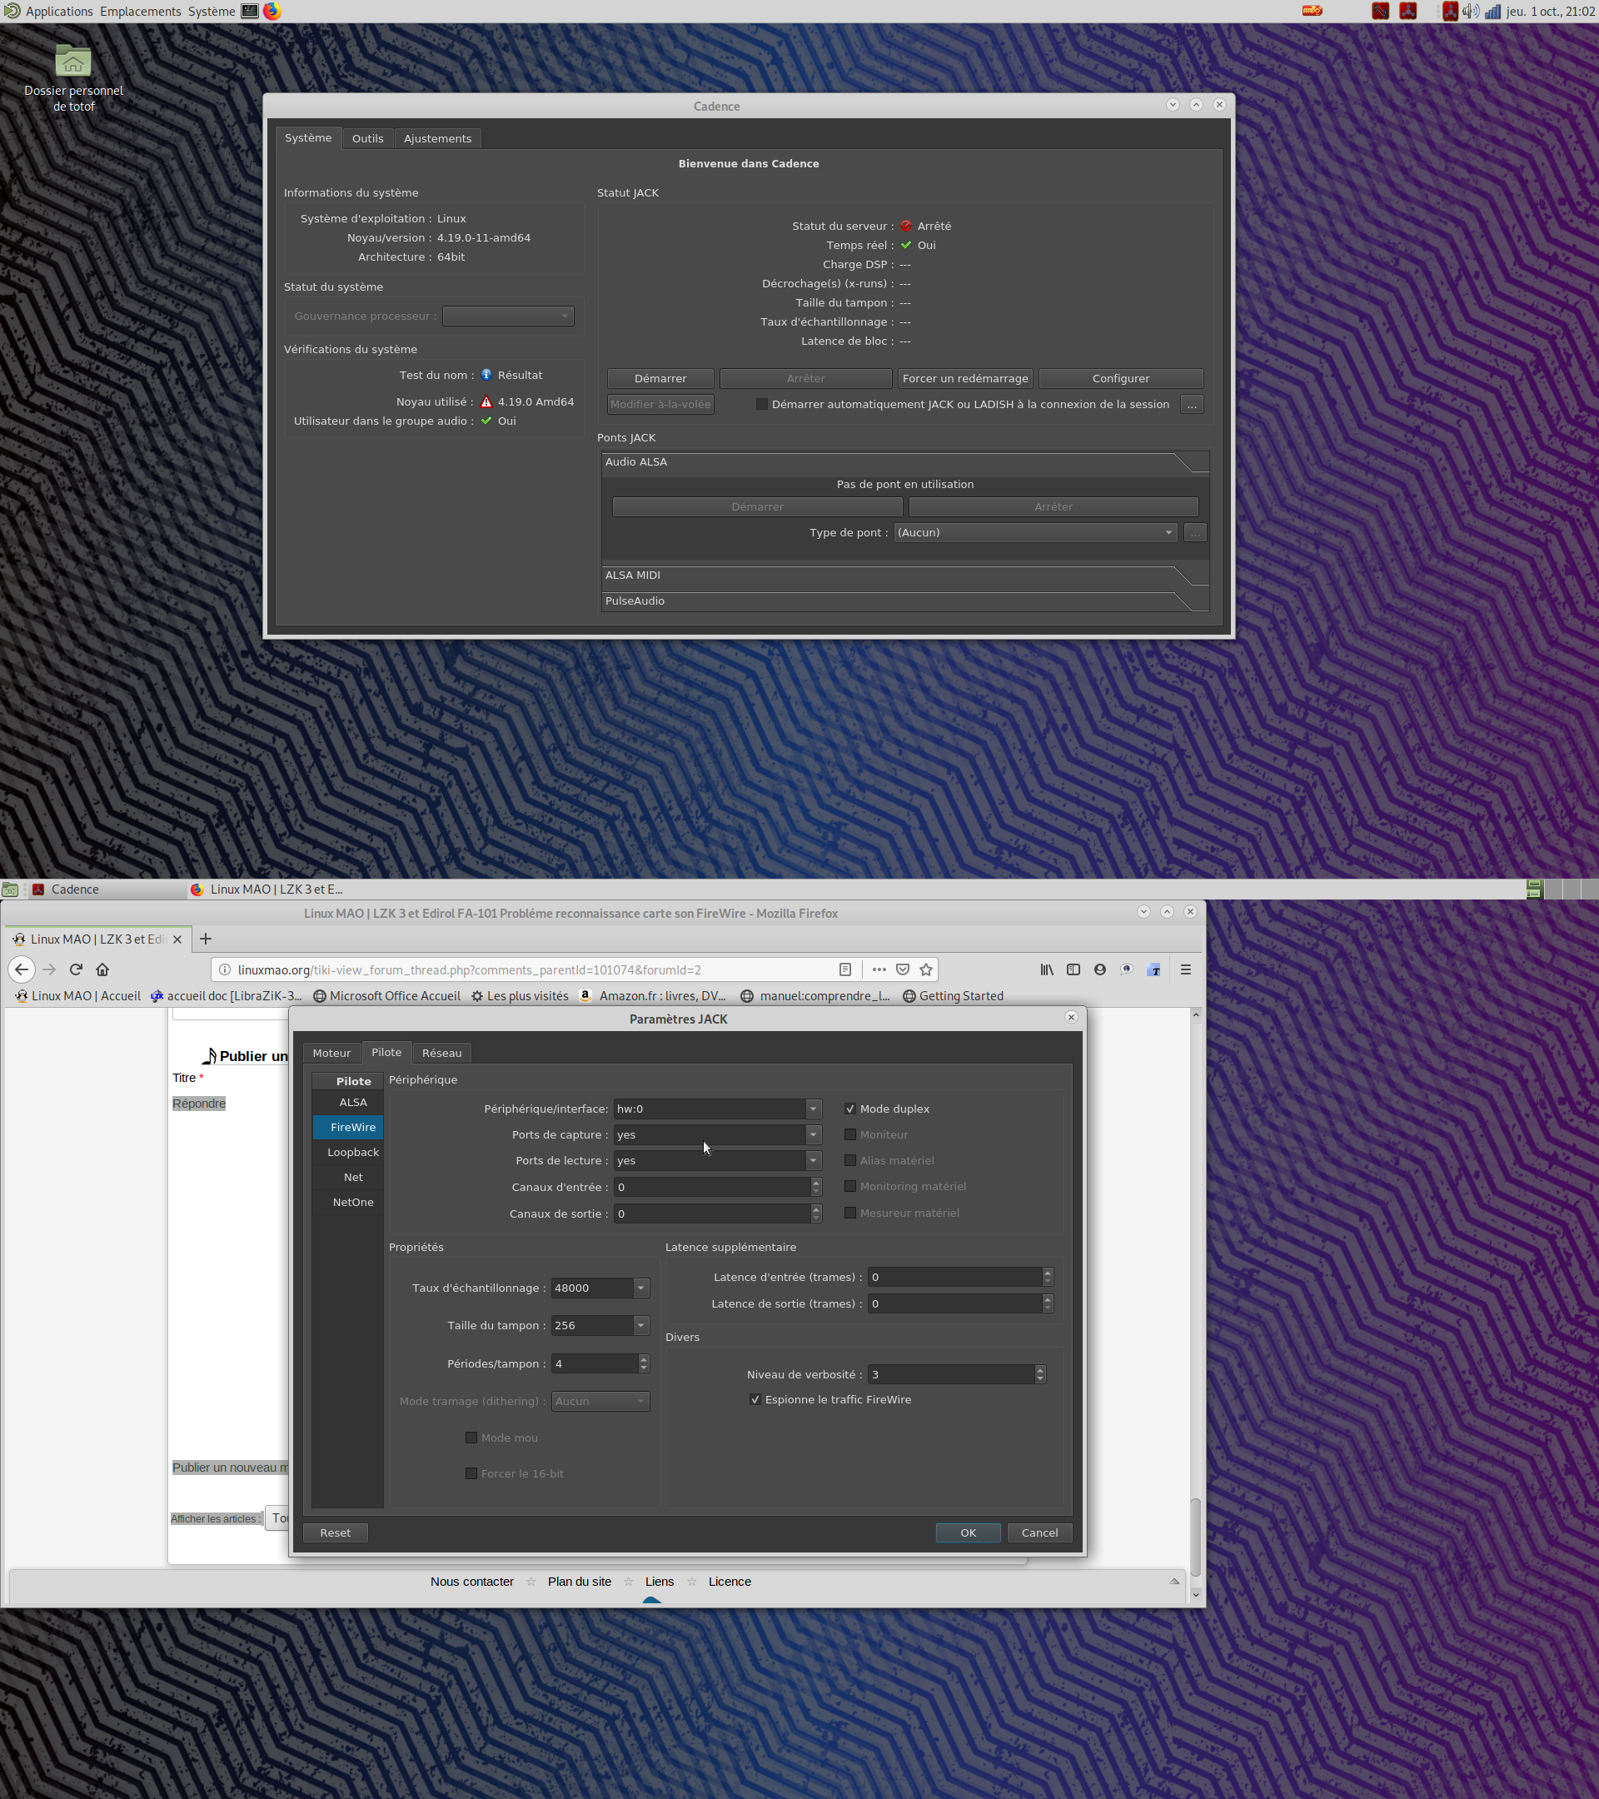Click the Démarrer JACK button
1599x1799 pixels.
(660, 378)
